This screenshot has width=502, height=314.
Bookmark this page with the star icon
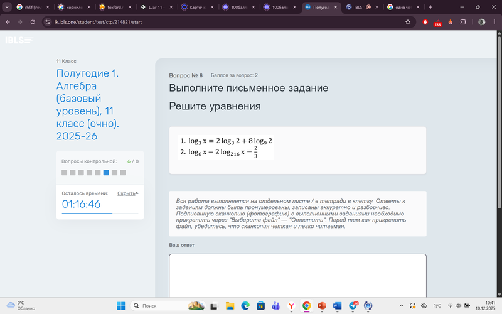click(408, 21)
